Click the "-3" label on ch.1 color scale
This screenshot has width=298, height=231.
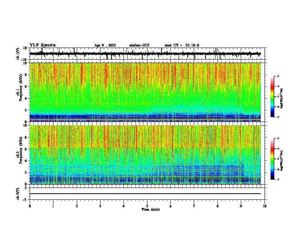[277, 76]
